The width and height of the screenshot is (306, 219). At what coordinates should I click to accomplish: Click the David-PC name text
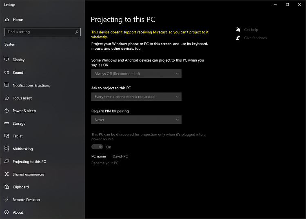click(x=120, y=156)
